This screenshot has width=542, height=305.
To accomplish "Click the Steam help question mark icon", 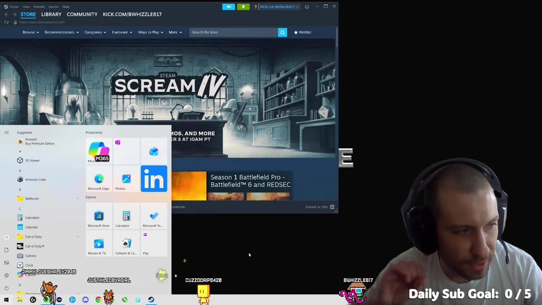I will pyautogui.click(x=255, y=7).
